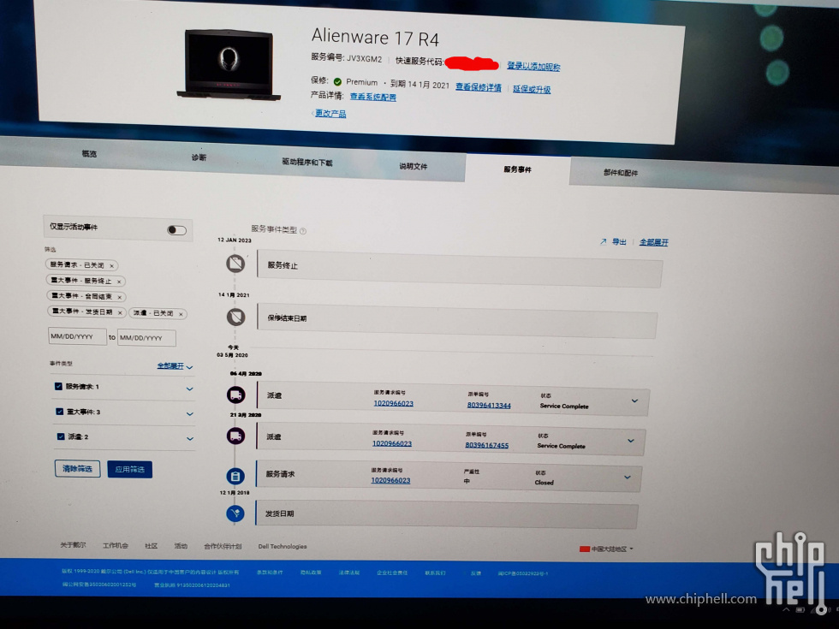This screenshot has width=839, height=629.
Task: Click the 合作伙伴计划 footer link
Action: point(223,546)
